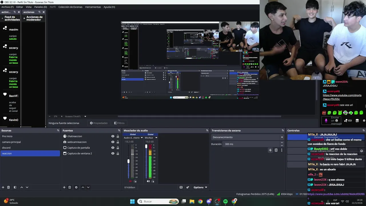Move the source down in Fuentes
366x206 pixels.
click(x=88, y=187)
